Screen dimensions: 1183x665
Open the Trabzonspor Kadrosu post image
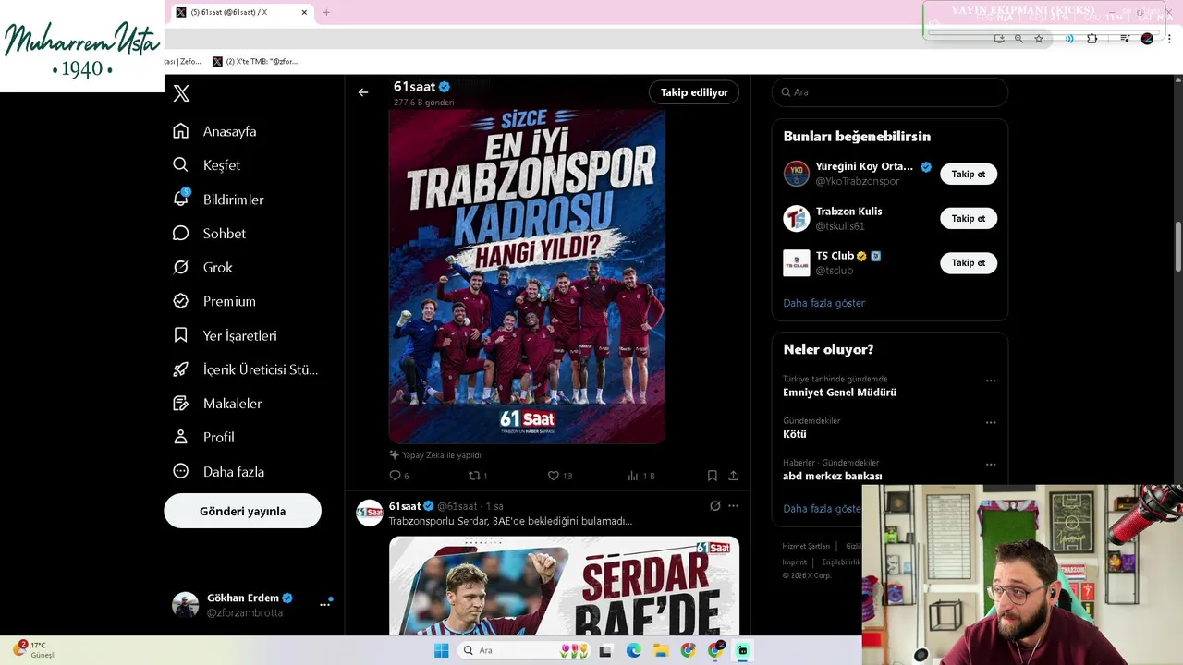tap(527, 275)
